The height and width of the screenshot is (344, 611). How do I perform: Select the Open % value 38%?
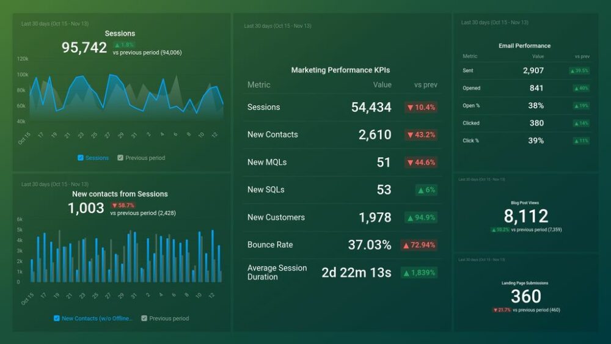click(x=536, y=106)
